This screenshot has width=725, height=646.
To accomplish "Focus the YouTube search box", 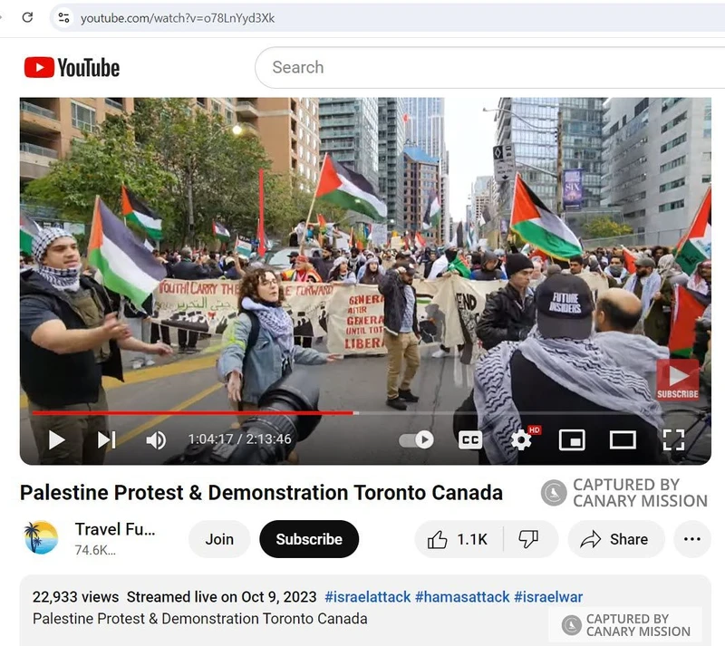I will coord(490,68).
